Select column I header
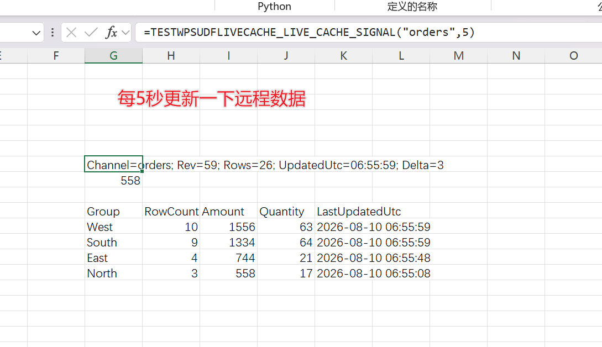This screenshot has height=347, width=602. pos(228,56)
